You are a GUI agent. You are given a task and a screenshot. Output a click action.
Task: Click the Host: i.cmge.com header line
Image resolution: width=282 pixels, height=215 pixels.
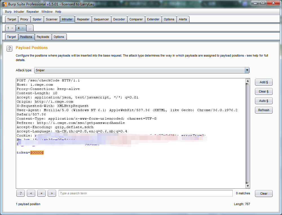pyautogui.click(x=35, y=85)
